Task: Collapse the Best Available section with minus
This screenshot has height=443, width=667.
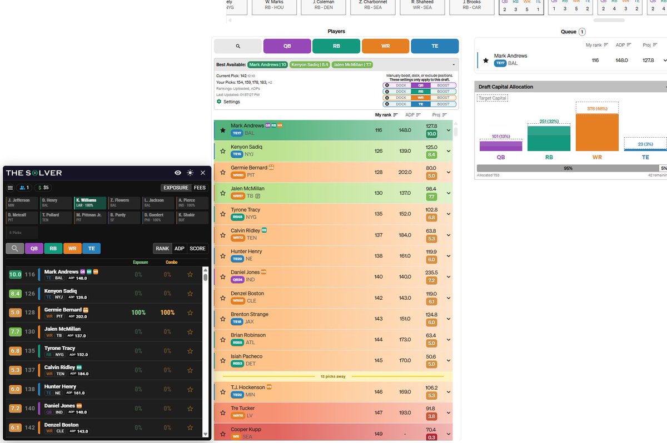Action: pos(454,65)
